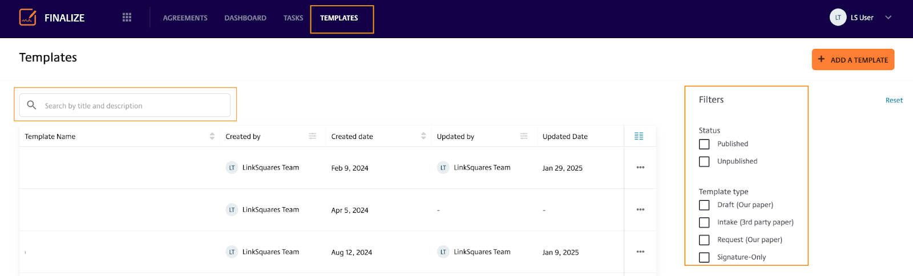Open the more options ellipsis for the Aug 12, 2024 row
The width and height of the screenshot is (913, 276).
640,252
